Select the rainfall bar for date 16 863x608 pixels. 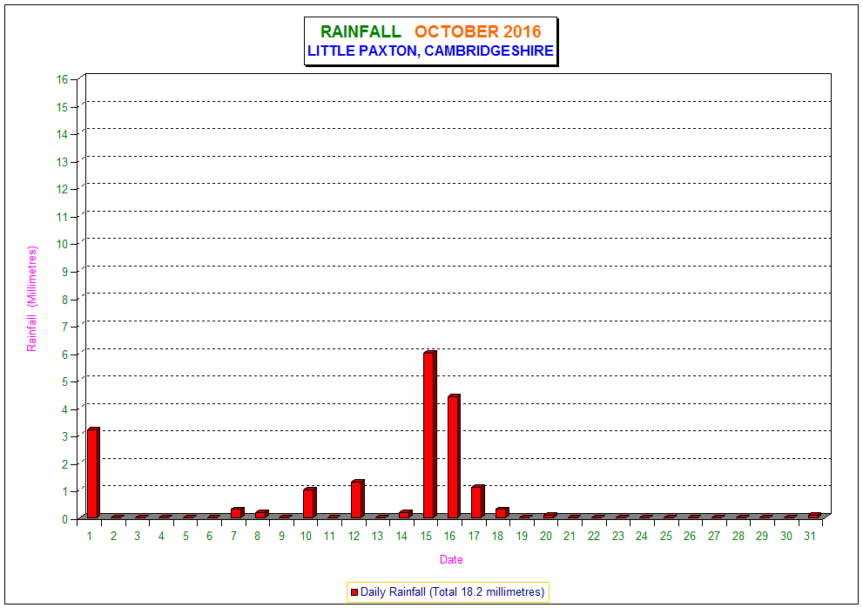click(x=454, y=456)
